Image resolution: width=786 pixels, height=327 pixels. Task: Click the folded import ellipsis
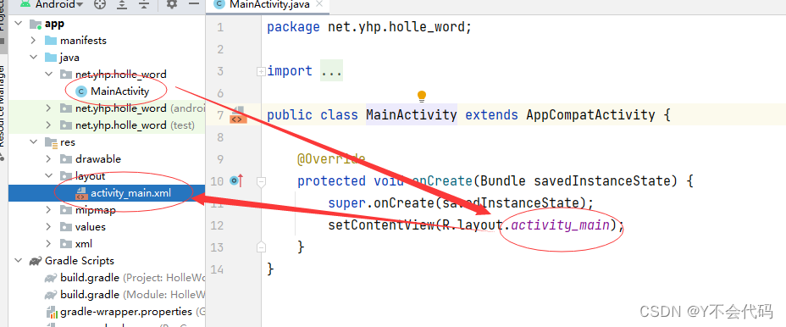[331, 71]
